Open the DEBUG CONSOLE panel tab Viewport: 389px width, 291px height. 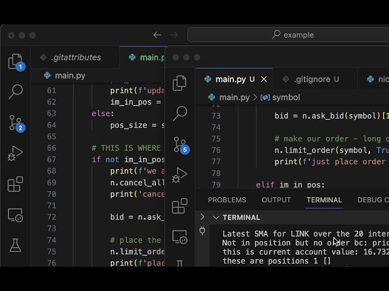point(373,200)
